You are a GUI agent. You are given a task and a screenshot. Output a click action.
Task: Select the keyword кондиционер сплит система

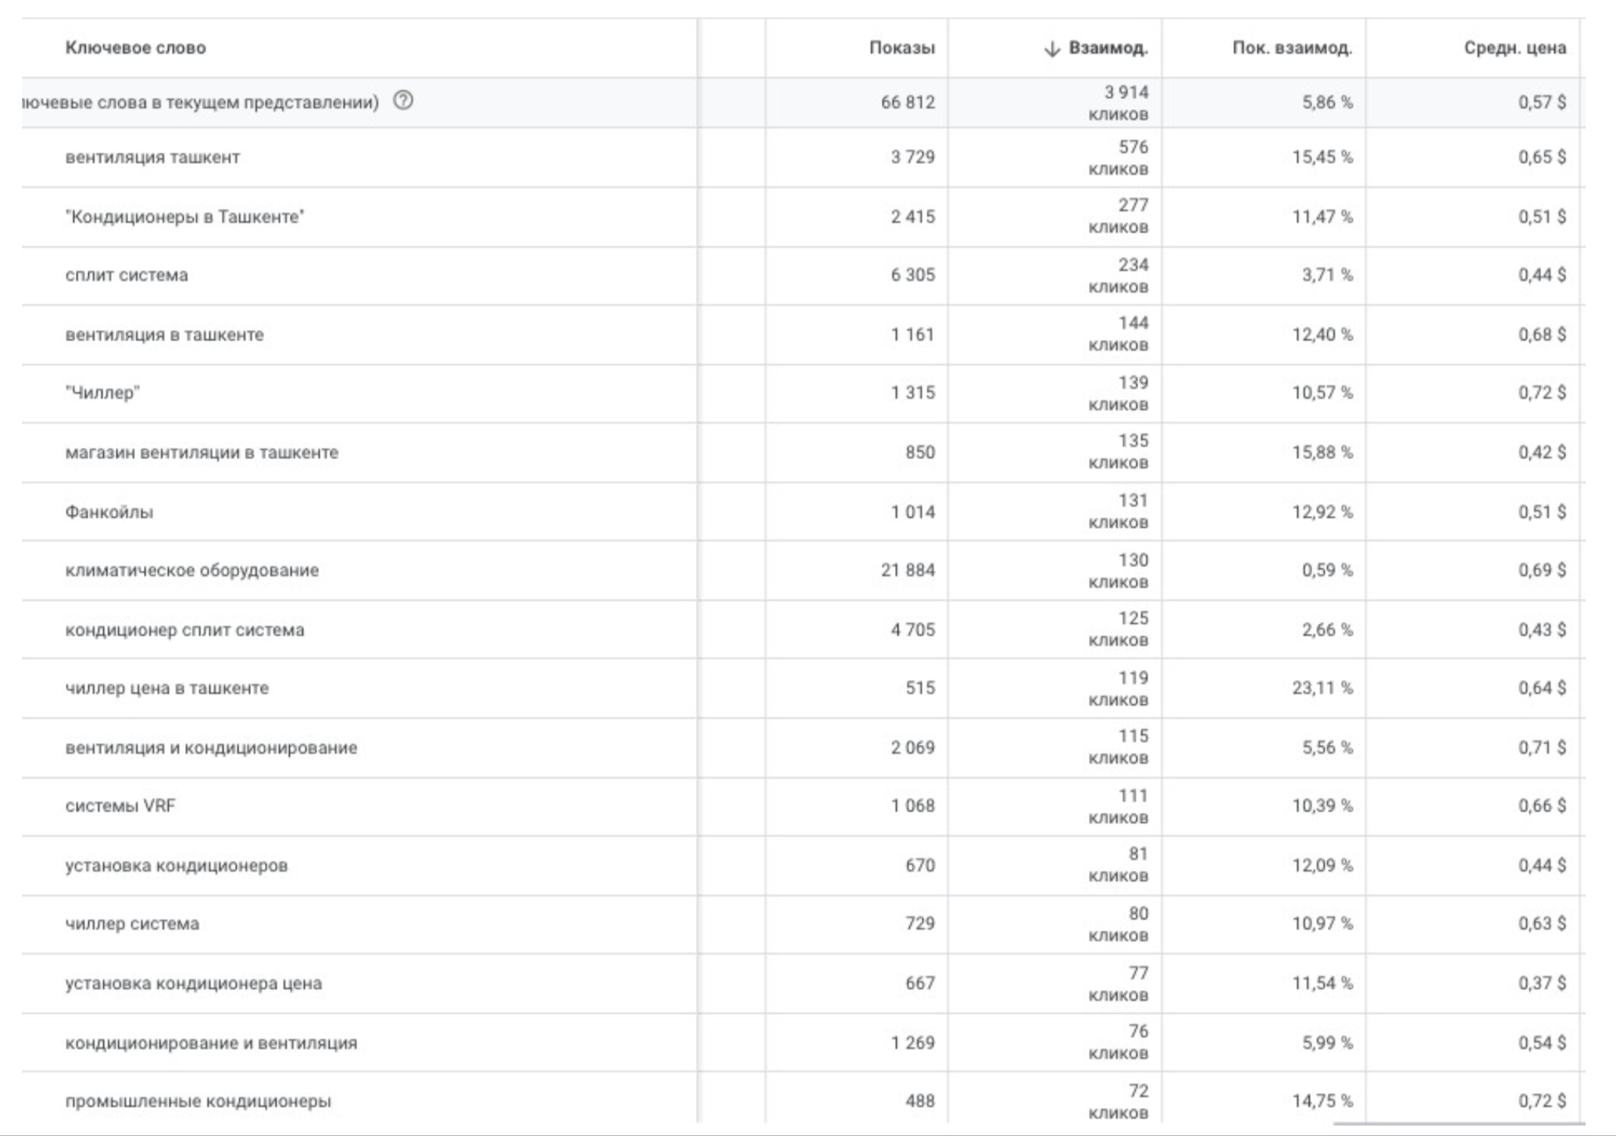(185, 630)
